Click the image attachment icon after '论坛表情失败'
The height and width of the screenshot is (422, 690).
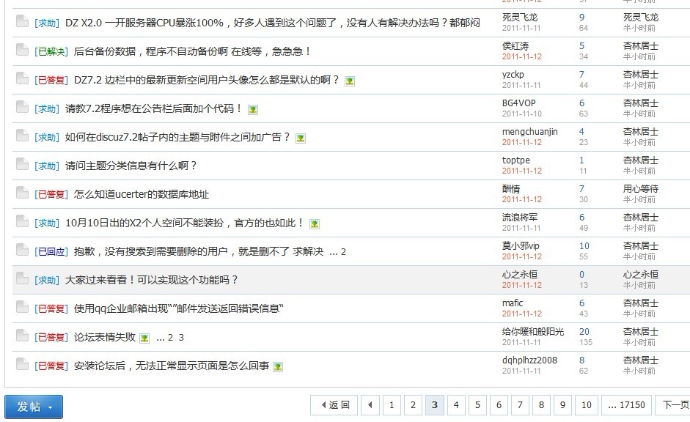(x=144, y=338)
